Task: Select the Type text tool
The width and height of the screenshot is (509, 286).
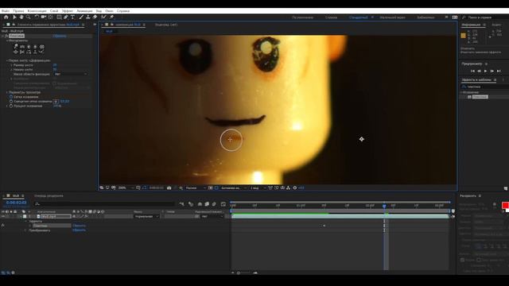Action: [72, 17]
